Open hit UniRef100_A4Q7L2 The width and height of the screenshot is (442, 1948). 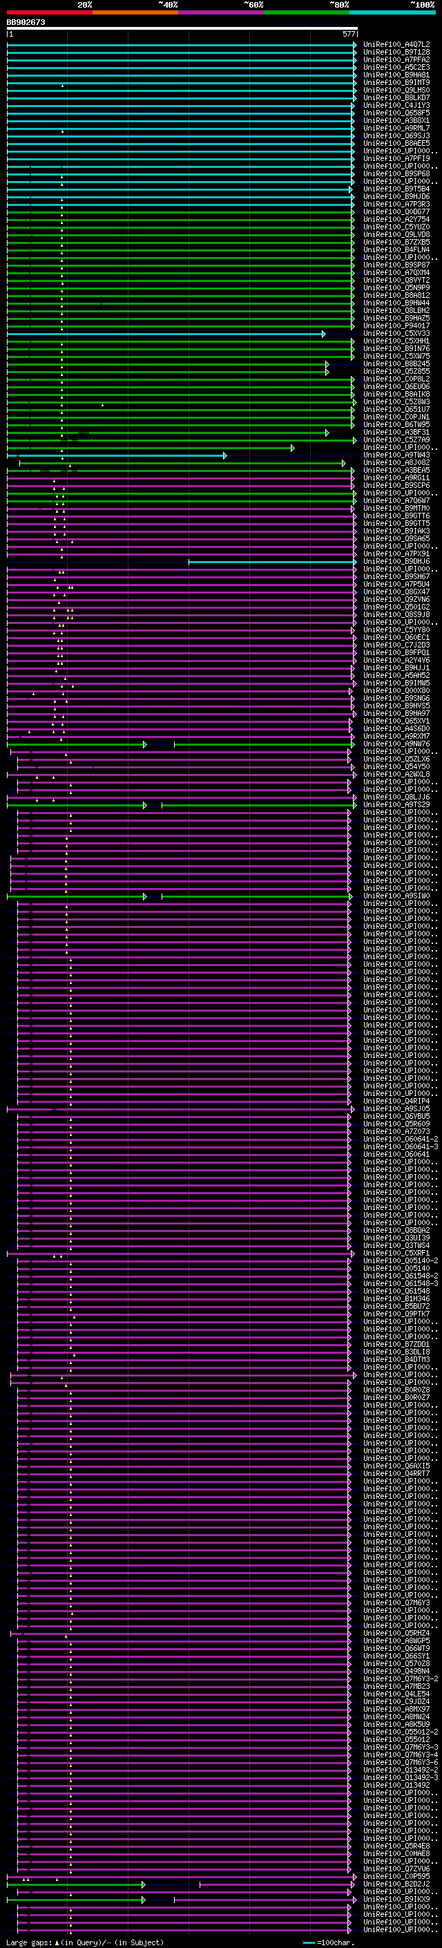(396, 45)
